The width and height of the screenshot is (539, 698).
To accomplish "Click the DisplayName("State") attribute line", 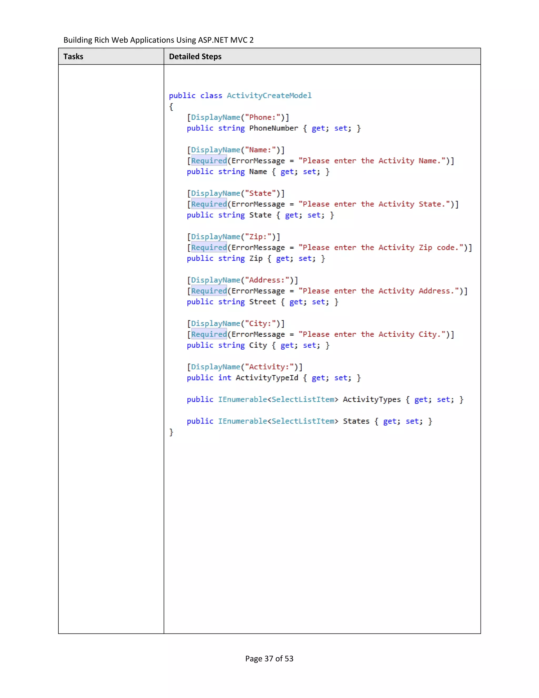I will pos(236,193).
